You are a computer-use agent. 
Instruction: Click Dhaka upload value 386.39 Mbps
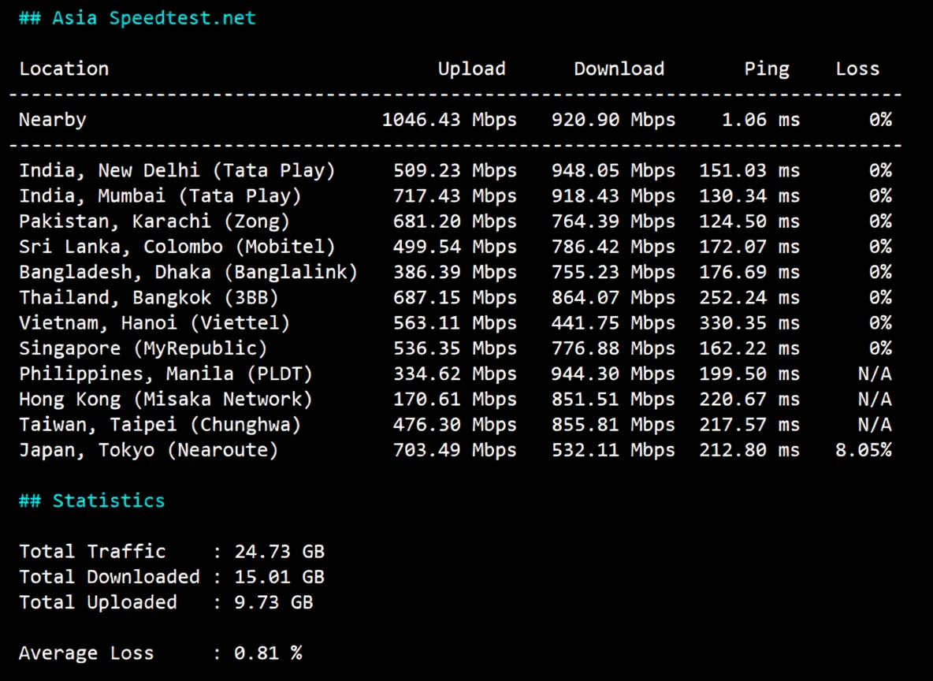coord(455,272)
